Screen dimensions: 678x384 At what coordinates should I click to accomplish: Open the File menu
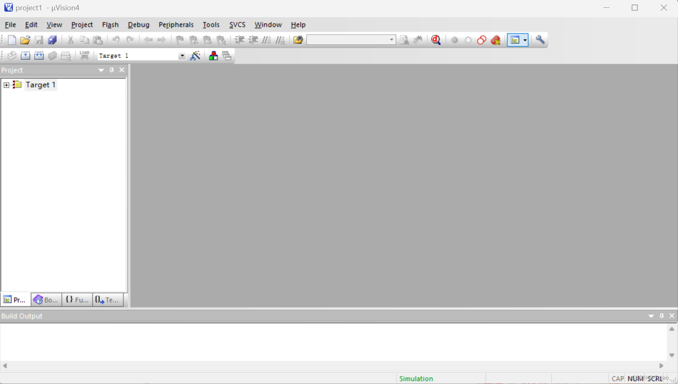tap(10, 25)
